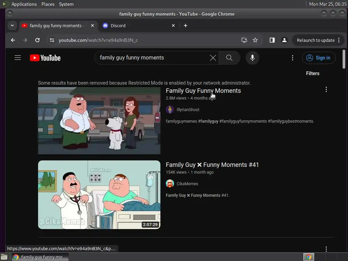Expand the tab search dropdown arrow
This screenshot has width=348, height=261.
(x=12, y=25)
